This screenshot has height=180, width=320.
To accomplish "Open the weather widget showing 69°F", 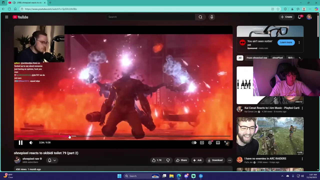I will pos(8,176).
